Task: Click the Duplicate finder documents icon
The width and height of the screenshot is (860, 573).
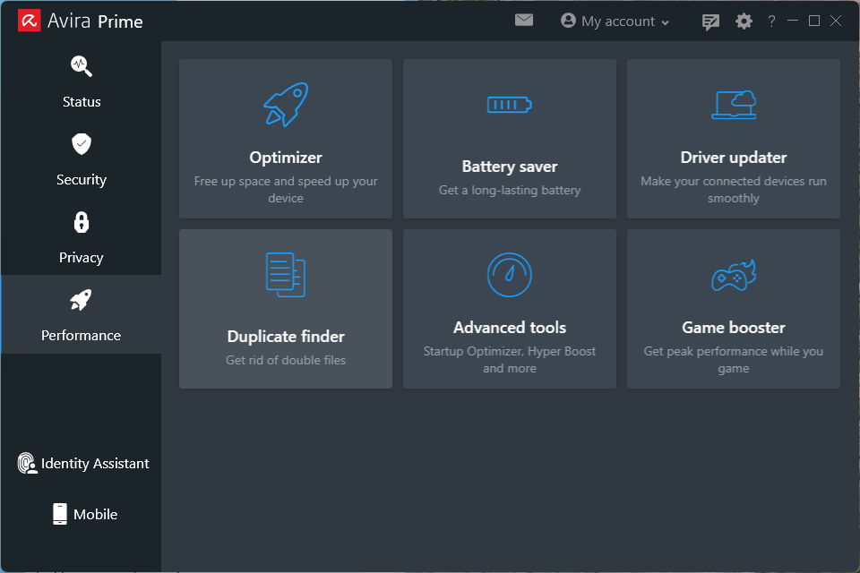Action: (286, 275)
